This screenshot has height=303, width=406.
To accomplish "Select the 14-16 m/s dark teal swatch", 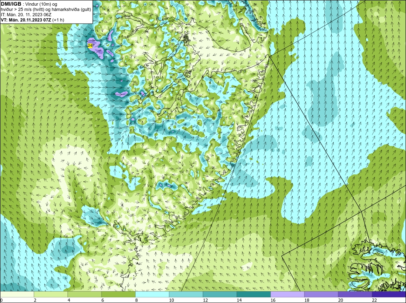I will (254, 294).
